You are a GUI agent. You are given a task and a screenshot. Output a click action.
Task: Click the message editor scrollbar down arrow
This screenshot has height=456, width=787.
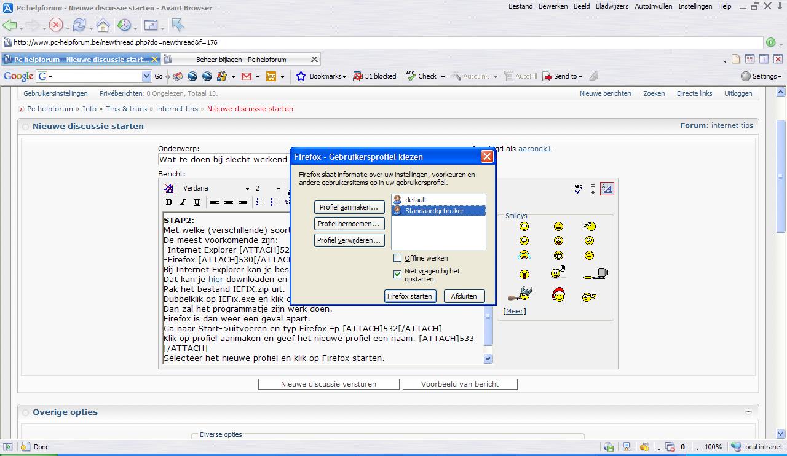click(x=488, y=358)
